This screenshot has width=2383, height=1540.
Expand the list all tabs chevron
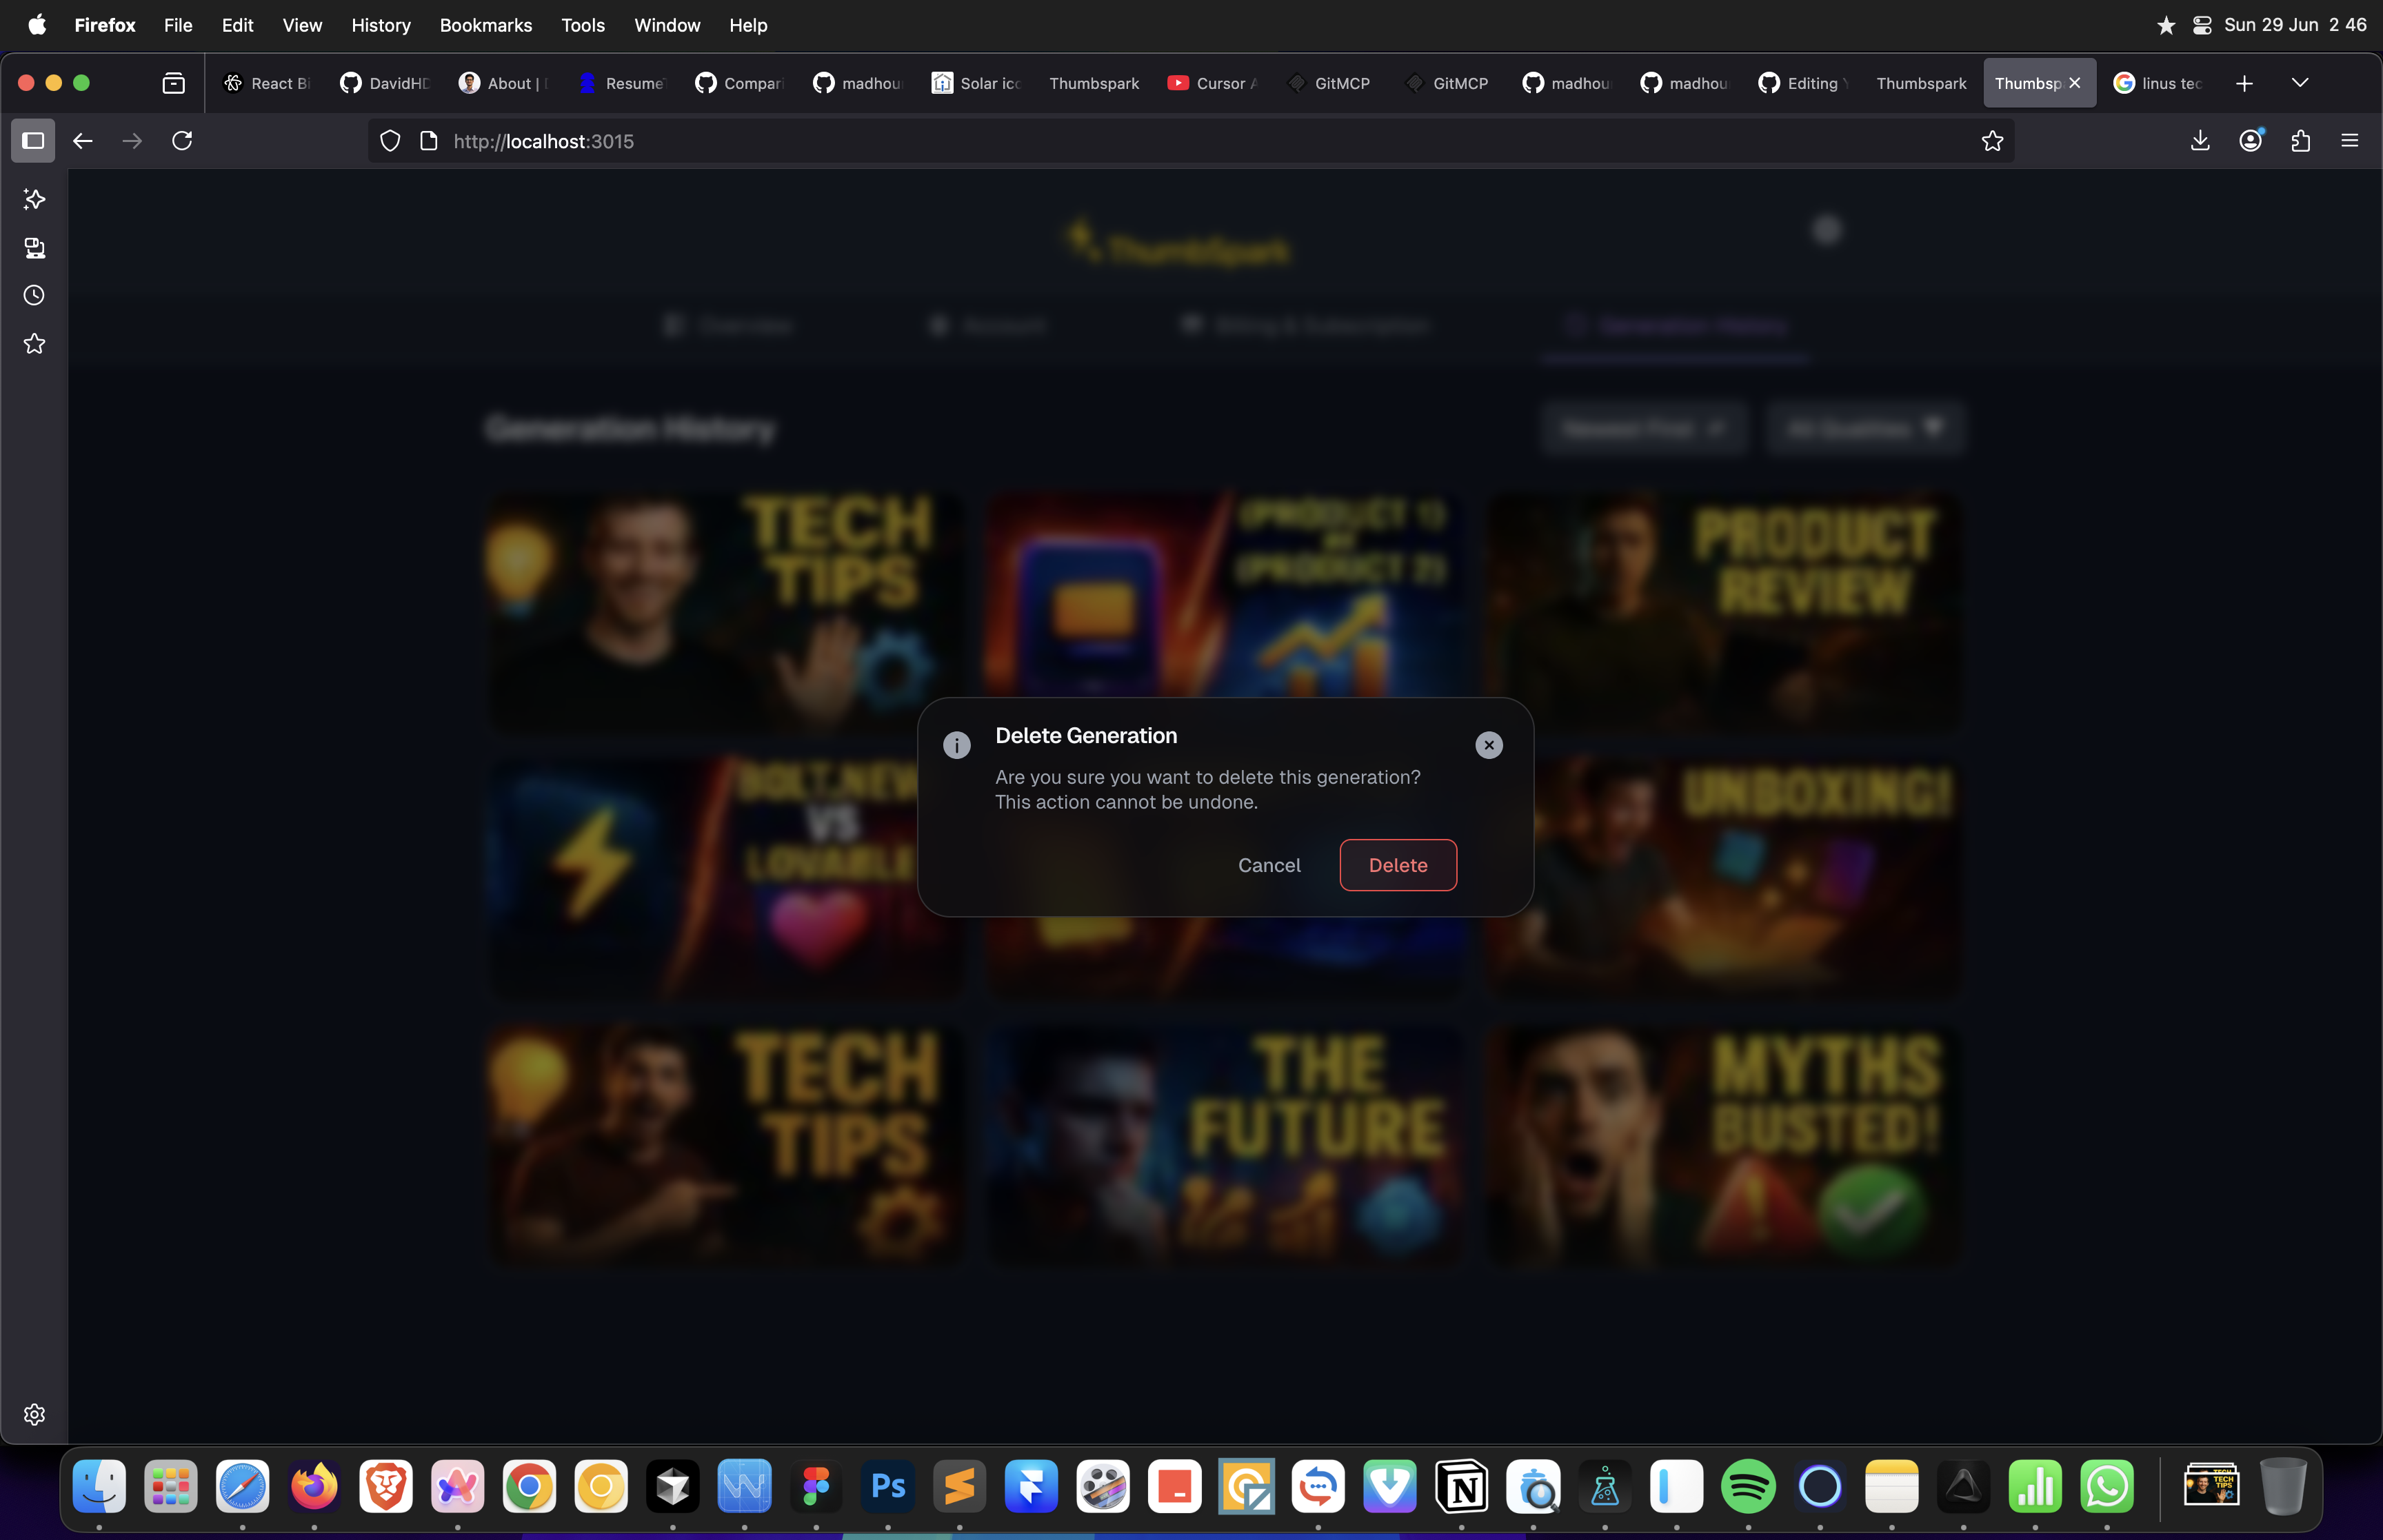coord(2299,83)
